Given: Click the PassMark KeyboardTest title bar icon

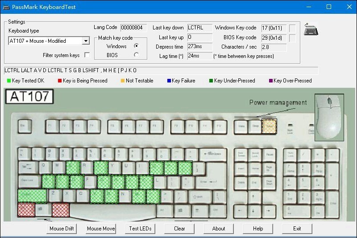Looking at the screenshot, I should tap(6, 7).
